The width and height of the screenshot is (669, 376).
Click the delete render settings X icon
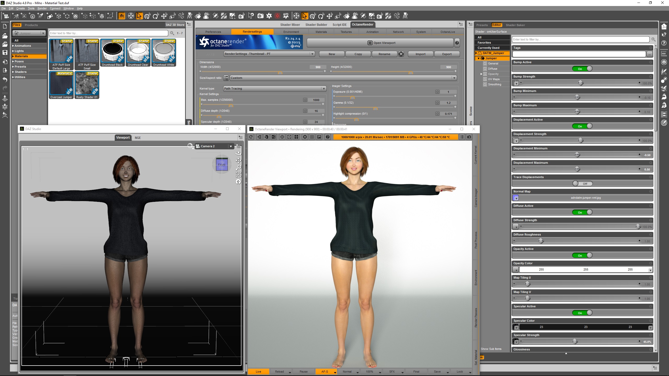click(x=401, y=54)
